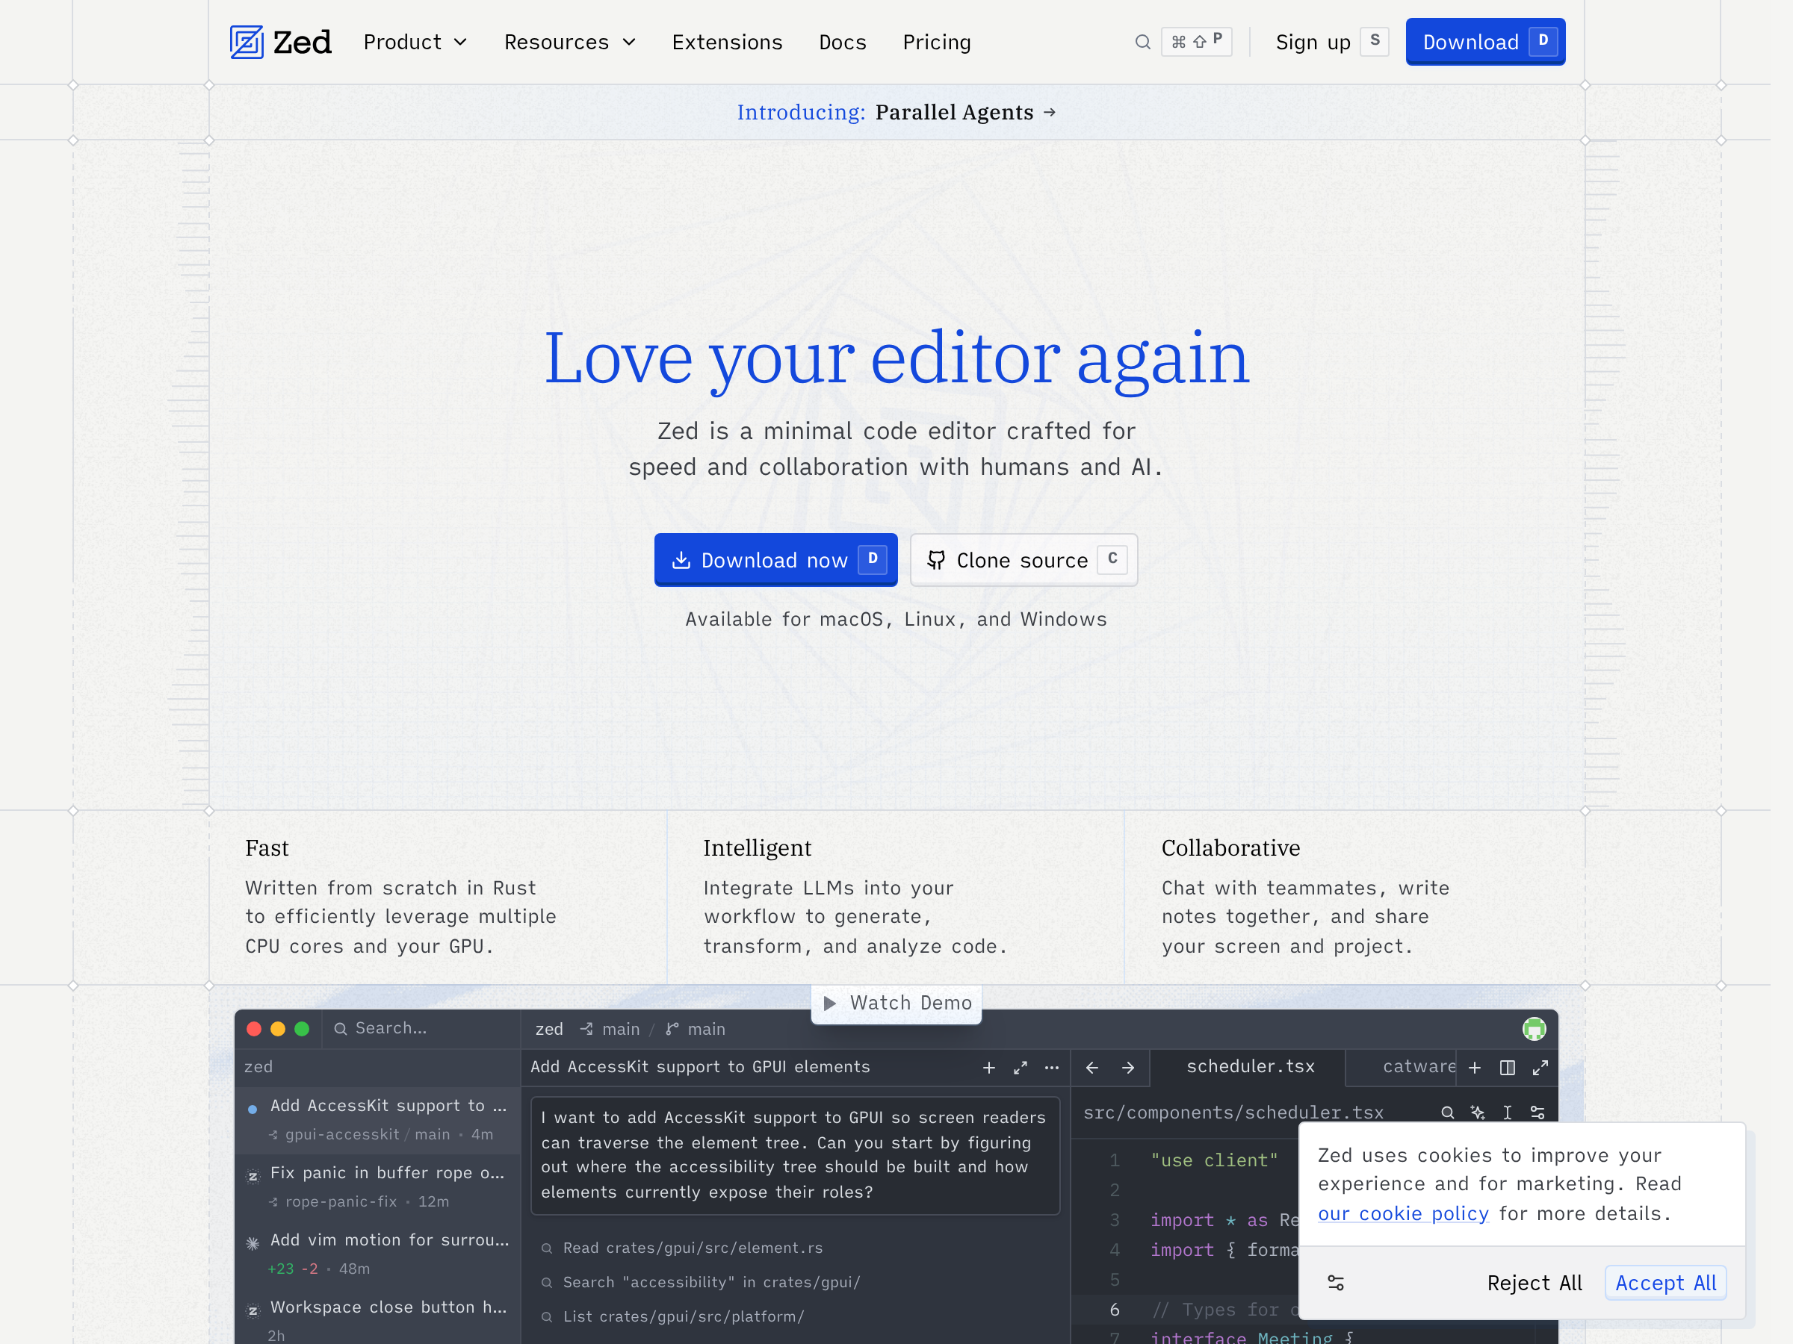Click the green user avatar in demo titlebar
The width and height of the screenshot is (1793, 1344).
1533,1029
